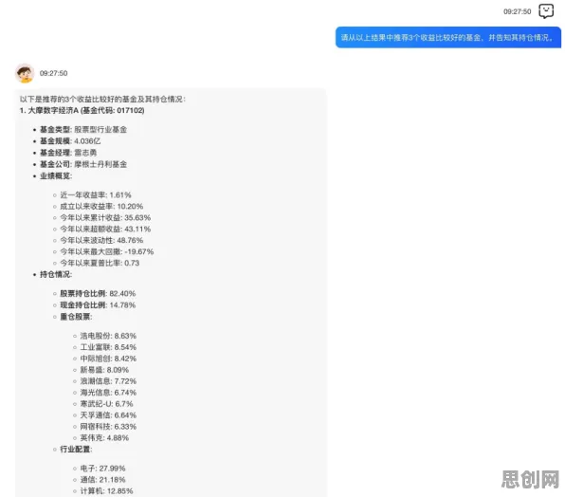
Task: Click the assistant cartoon avatar
Action: 25,73
